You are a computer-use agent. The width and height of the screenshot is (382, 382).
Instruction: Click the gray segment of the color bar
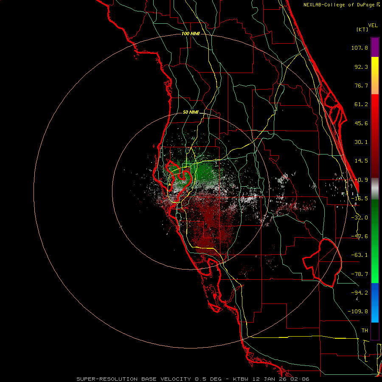(375, 189)
